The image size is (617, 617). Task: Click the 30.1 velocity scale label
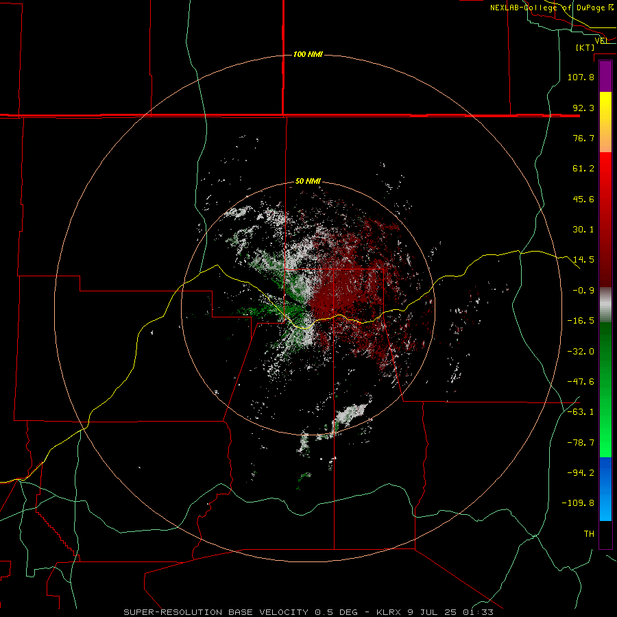pyautogui.click(x=583, y=230)
